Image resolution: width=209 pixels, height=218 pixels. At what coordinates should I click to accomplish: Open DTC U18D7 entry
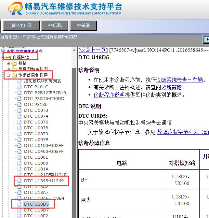pos(36,210)
